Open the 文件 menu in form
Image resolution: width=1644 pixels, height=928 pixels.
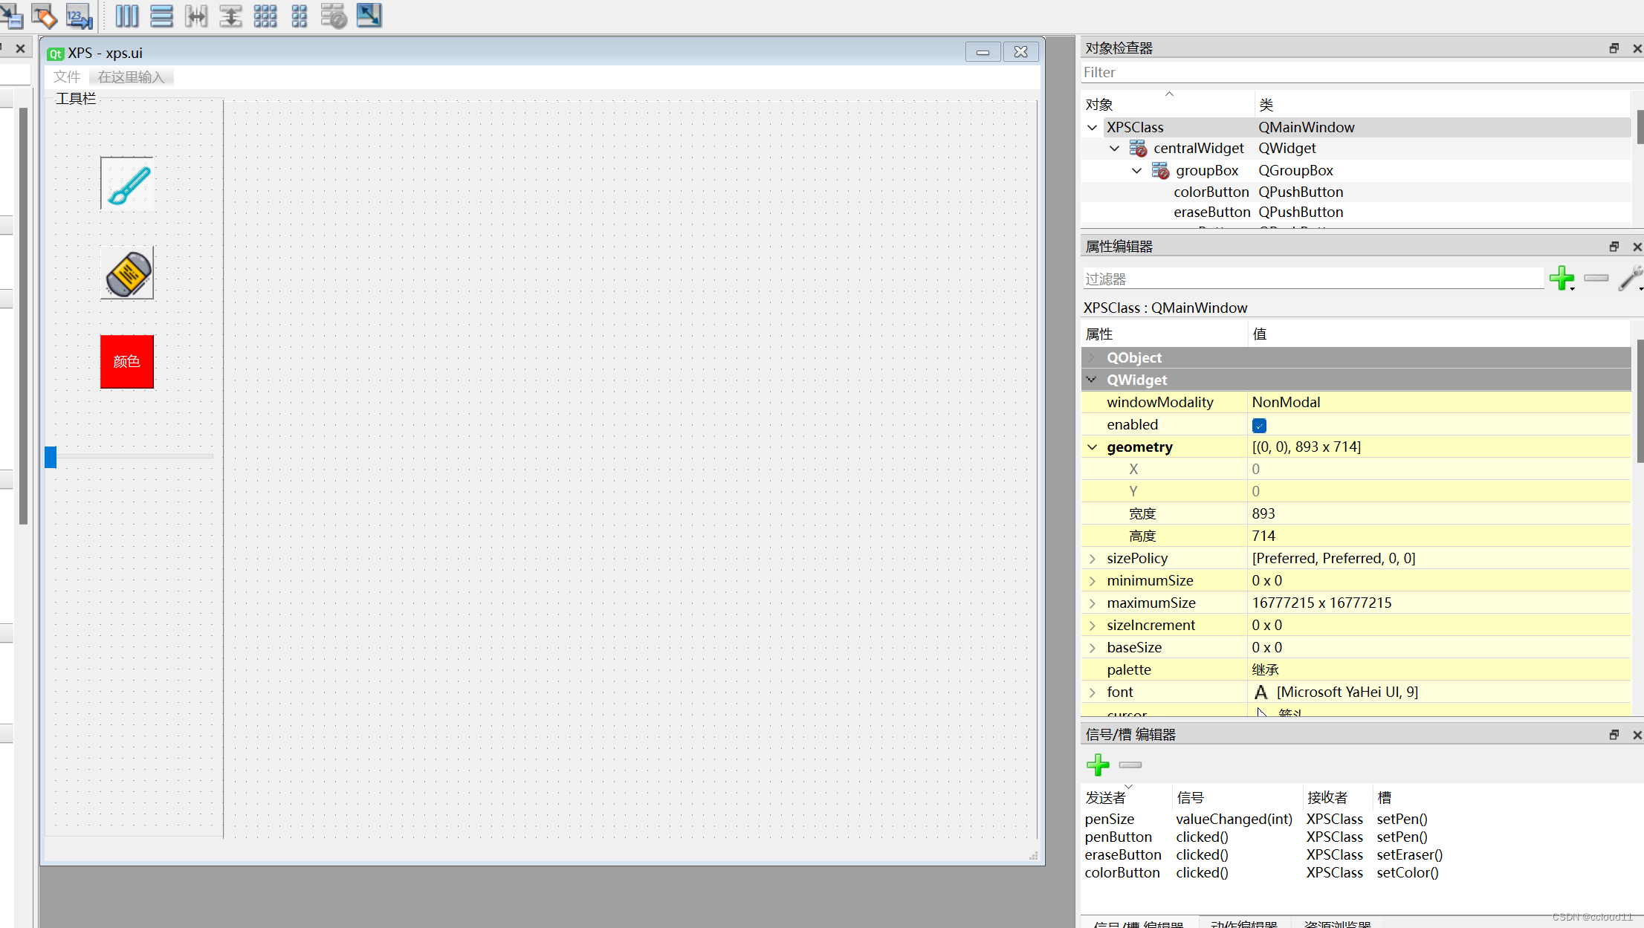tap(67, 77)
